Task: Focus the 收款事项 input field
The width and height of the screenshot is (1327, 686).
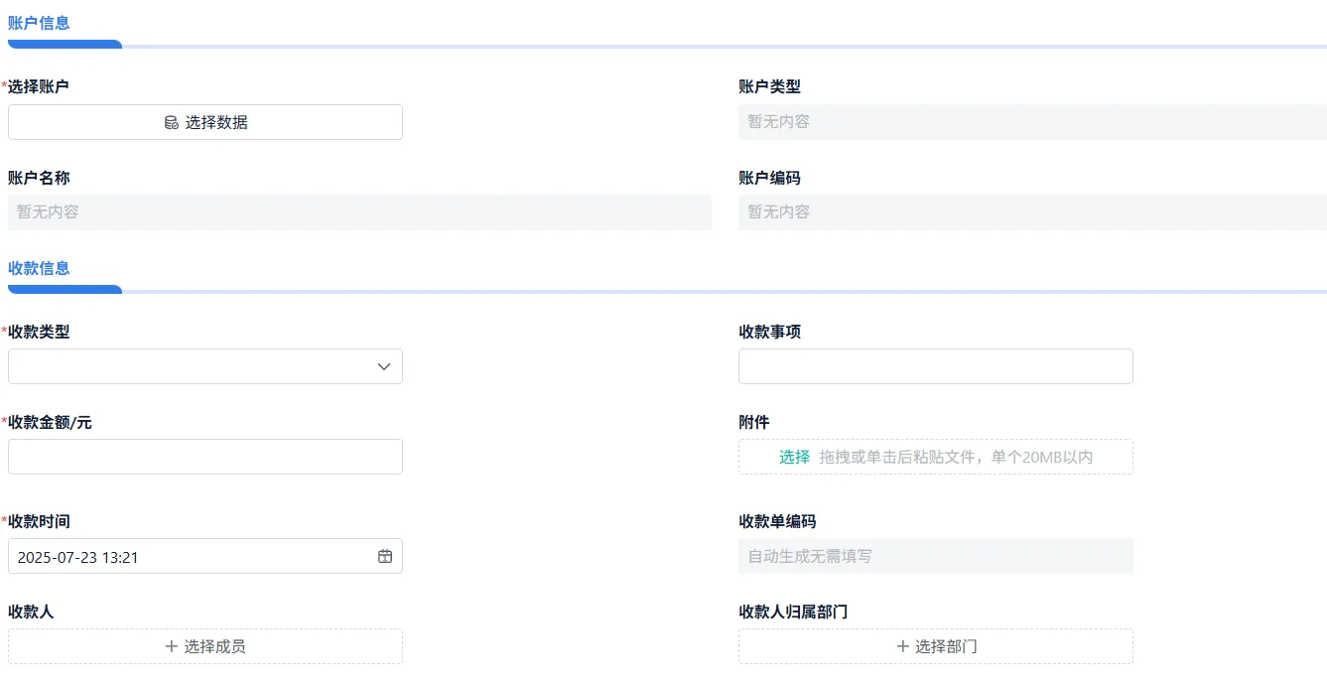Action: coord(935,366)
